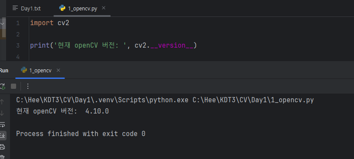354x159 pixels.
Task: Click the up arrow in console gutter
Action: click(x=2, y=102)
